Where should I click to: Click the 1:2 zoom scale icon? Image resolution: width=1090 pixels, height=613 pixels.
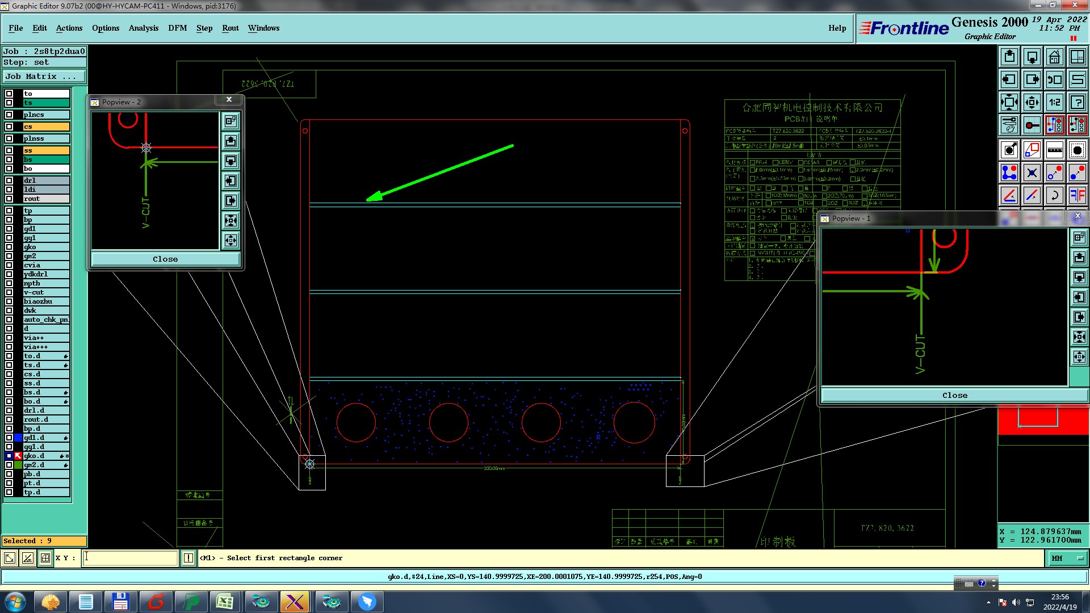tap(1054, 102)
